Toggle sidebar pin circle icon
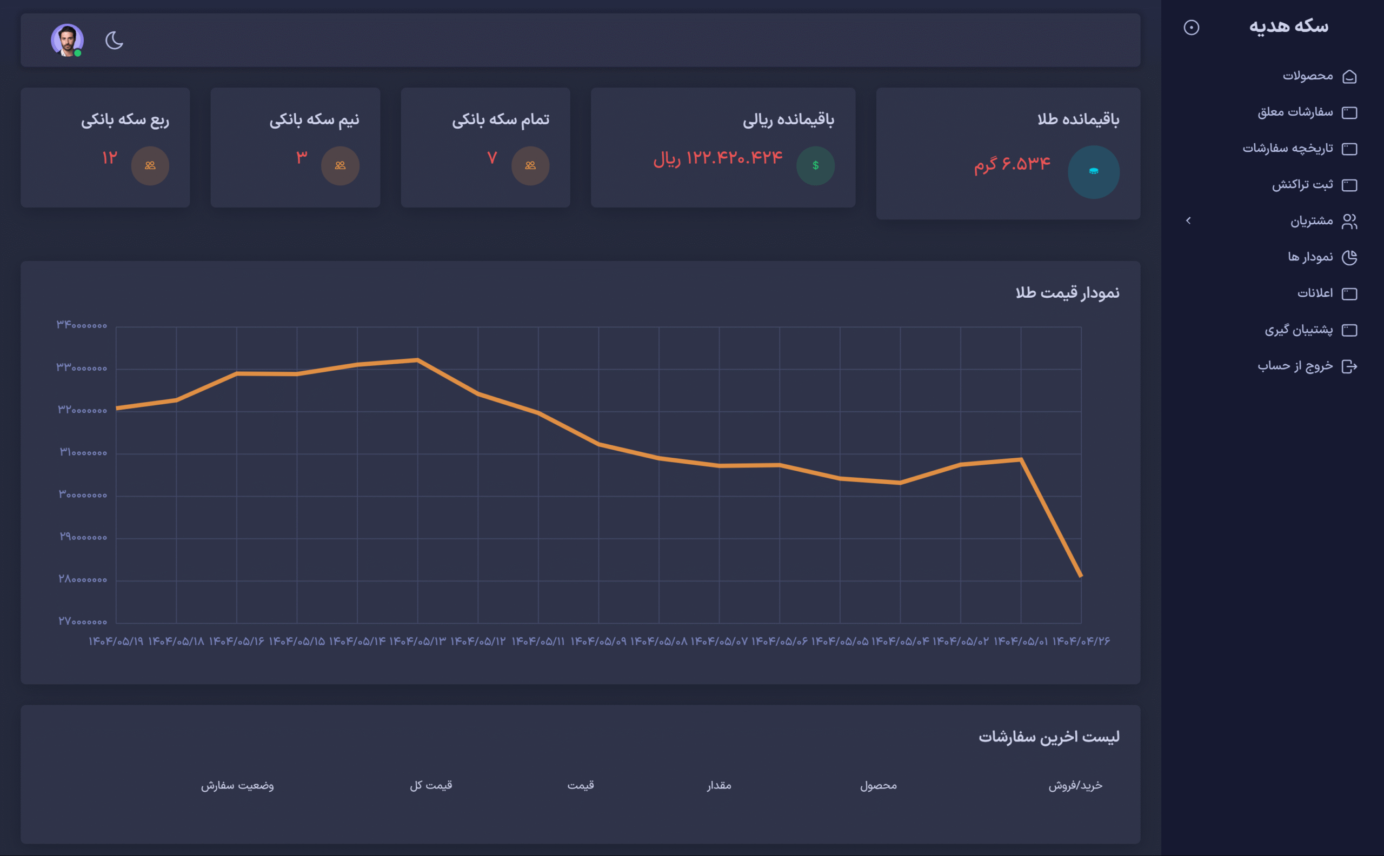 [1191, 27]
